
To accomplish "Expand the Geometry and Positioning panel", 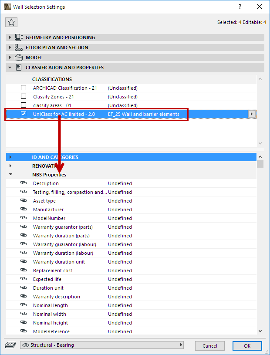I will point(10,37).
